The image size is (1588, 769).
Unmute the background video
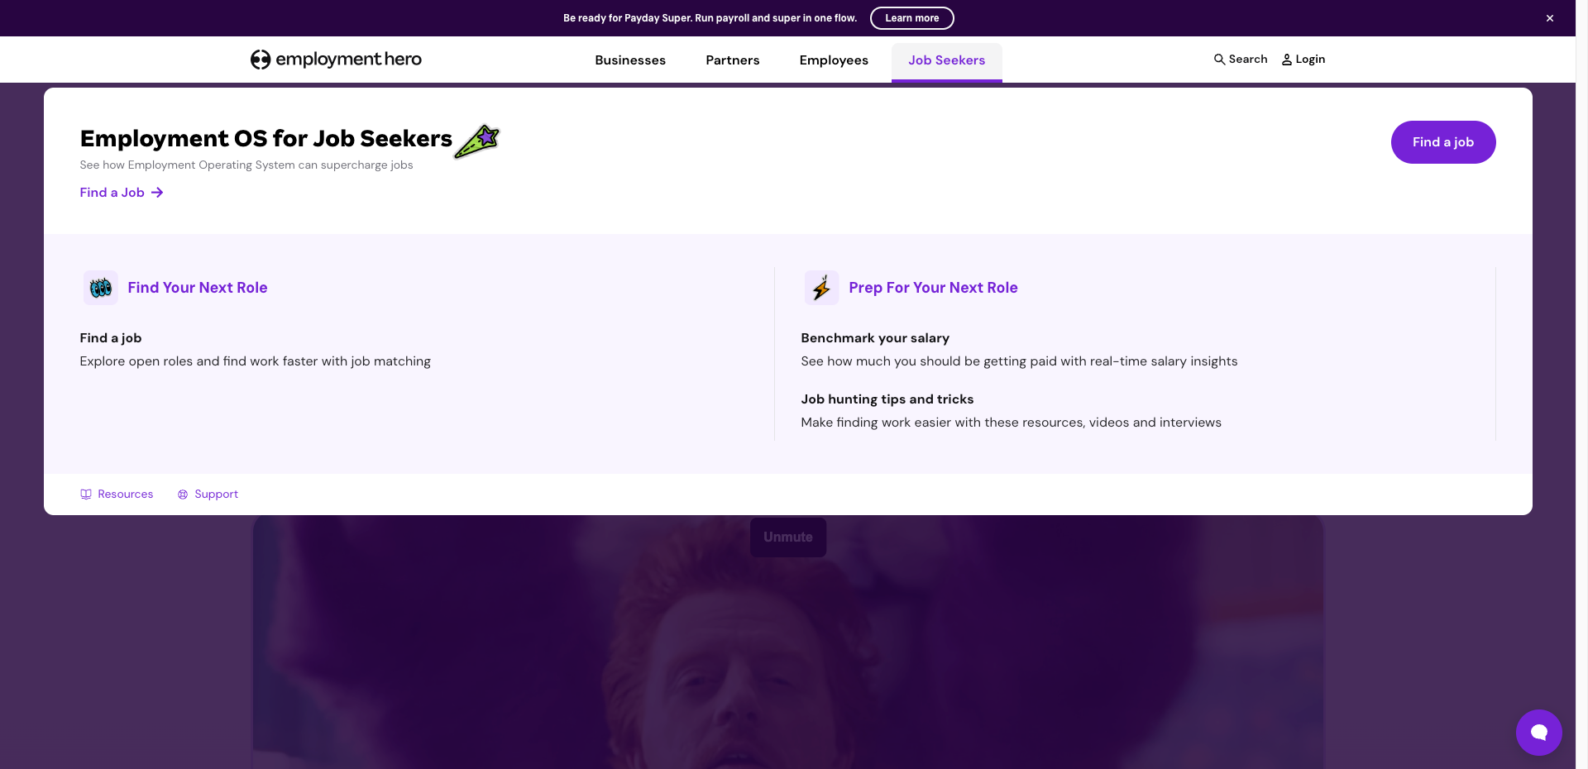tap(788, 537)
